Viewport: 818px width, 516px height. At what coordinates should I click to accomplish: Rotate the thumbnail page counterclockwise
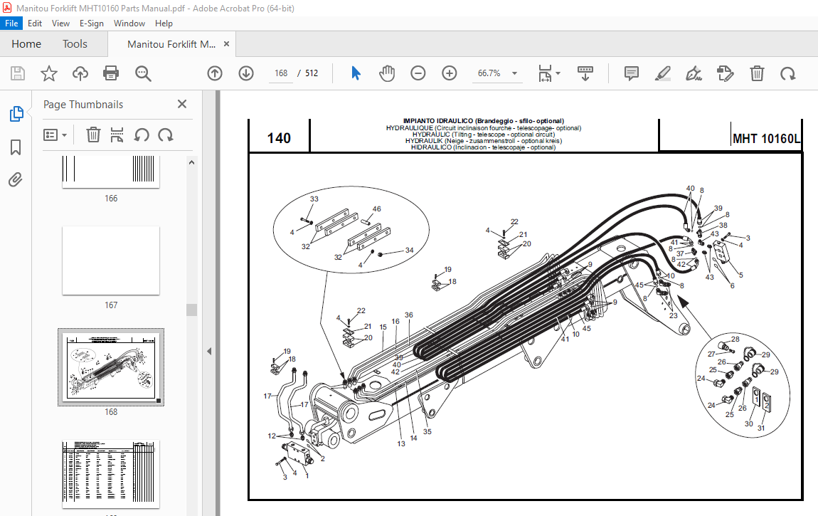point(142,135)
